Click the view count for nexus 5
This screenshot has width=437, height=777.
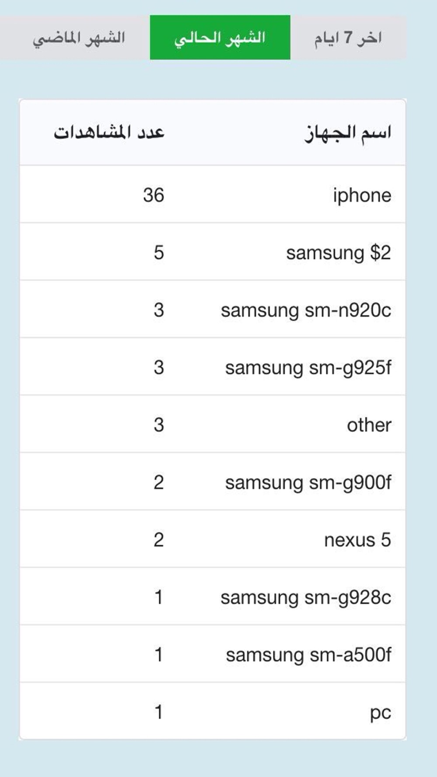coord(159,540)
